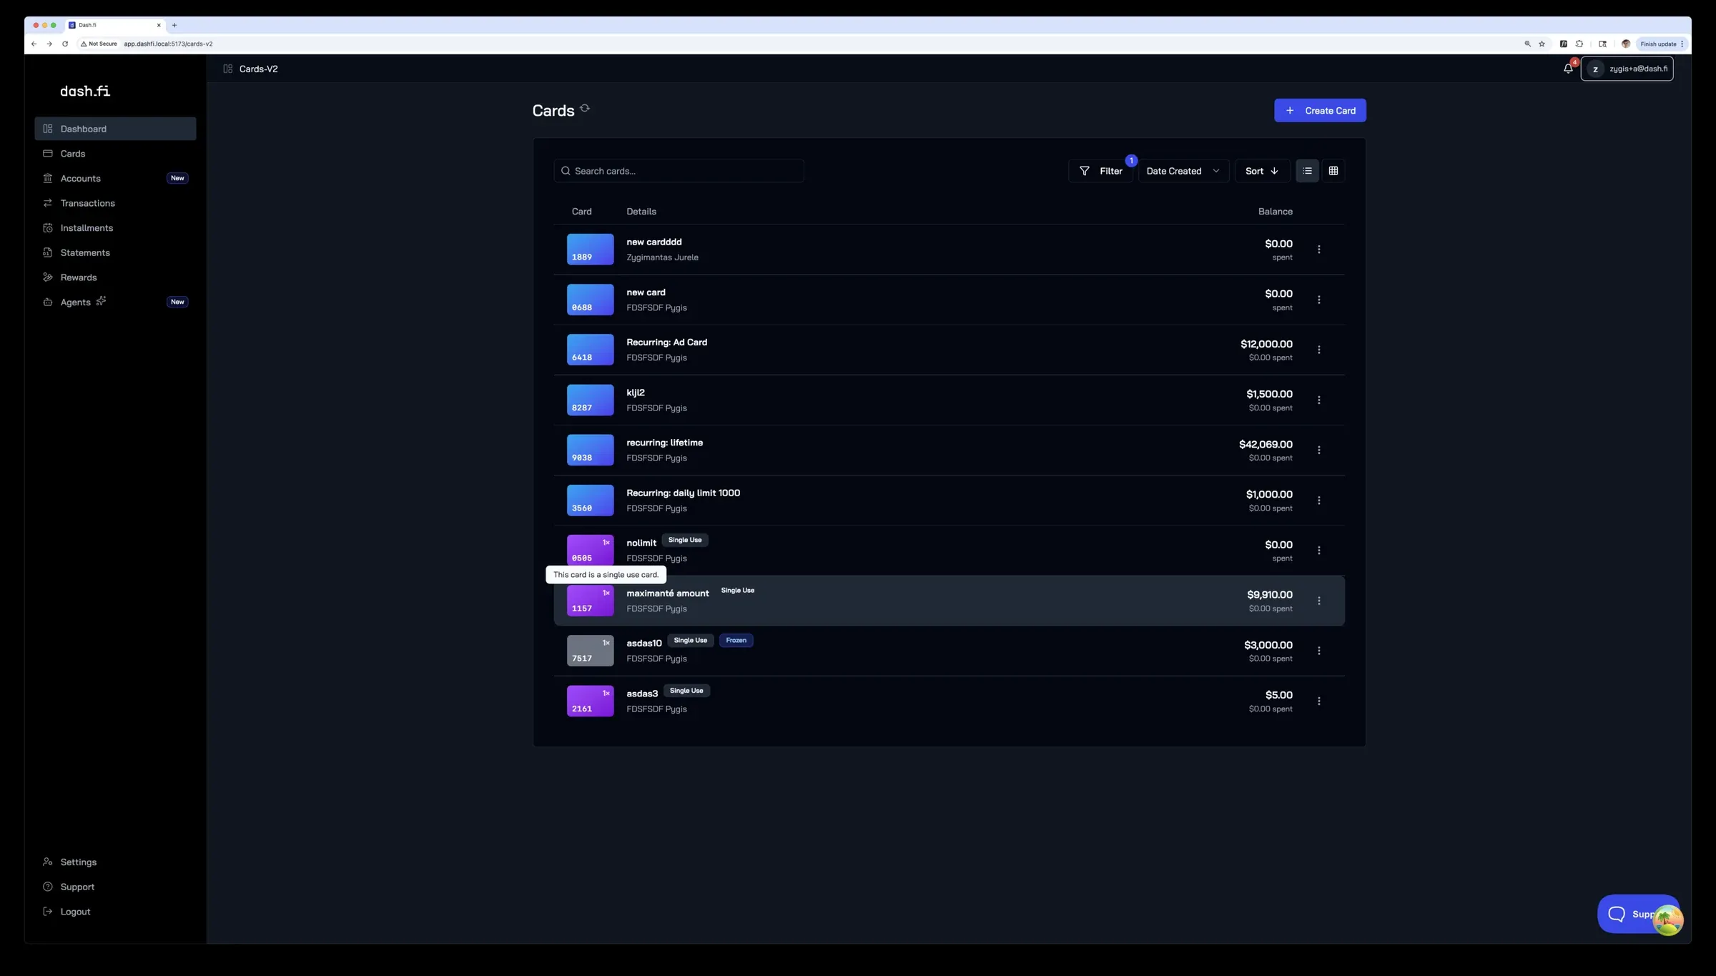Open options menu for new card 0688
Image resolution: width=1716 pixels, height=976 pixels.
[1318, 300]
